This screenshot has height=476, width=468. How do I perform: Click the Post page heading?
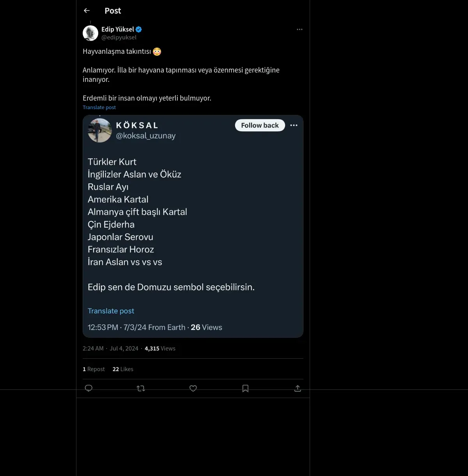113,11
